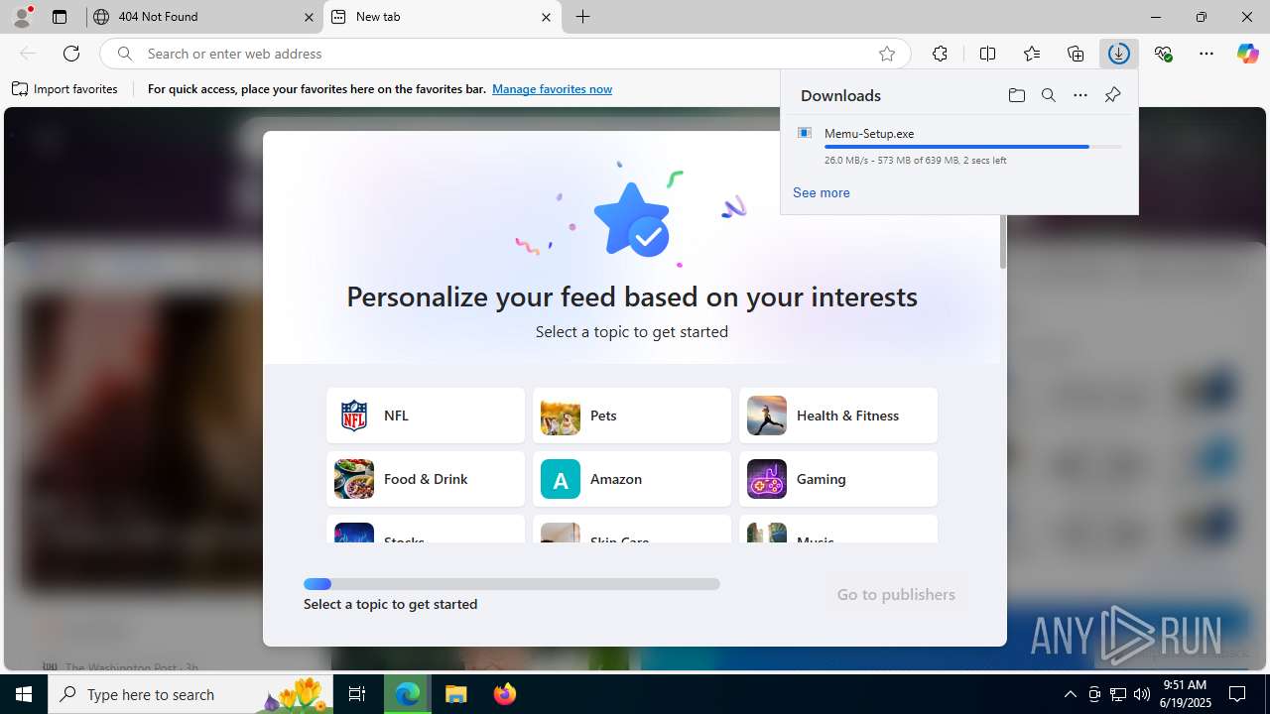Open the Windows Start menu
This screenshot has width=1270, height=714.
(x=24, y=694)
